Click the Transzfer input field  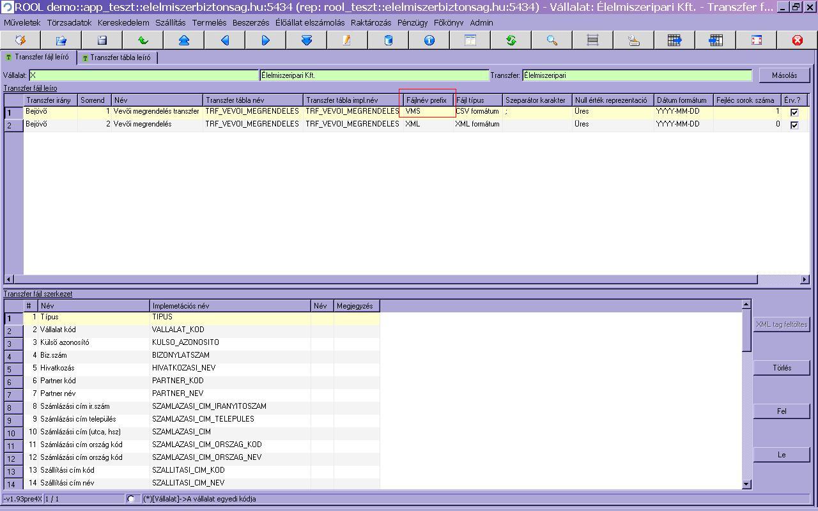[637, 75]
